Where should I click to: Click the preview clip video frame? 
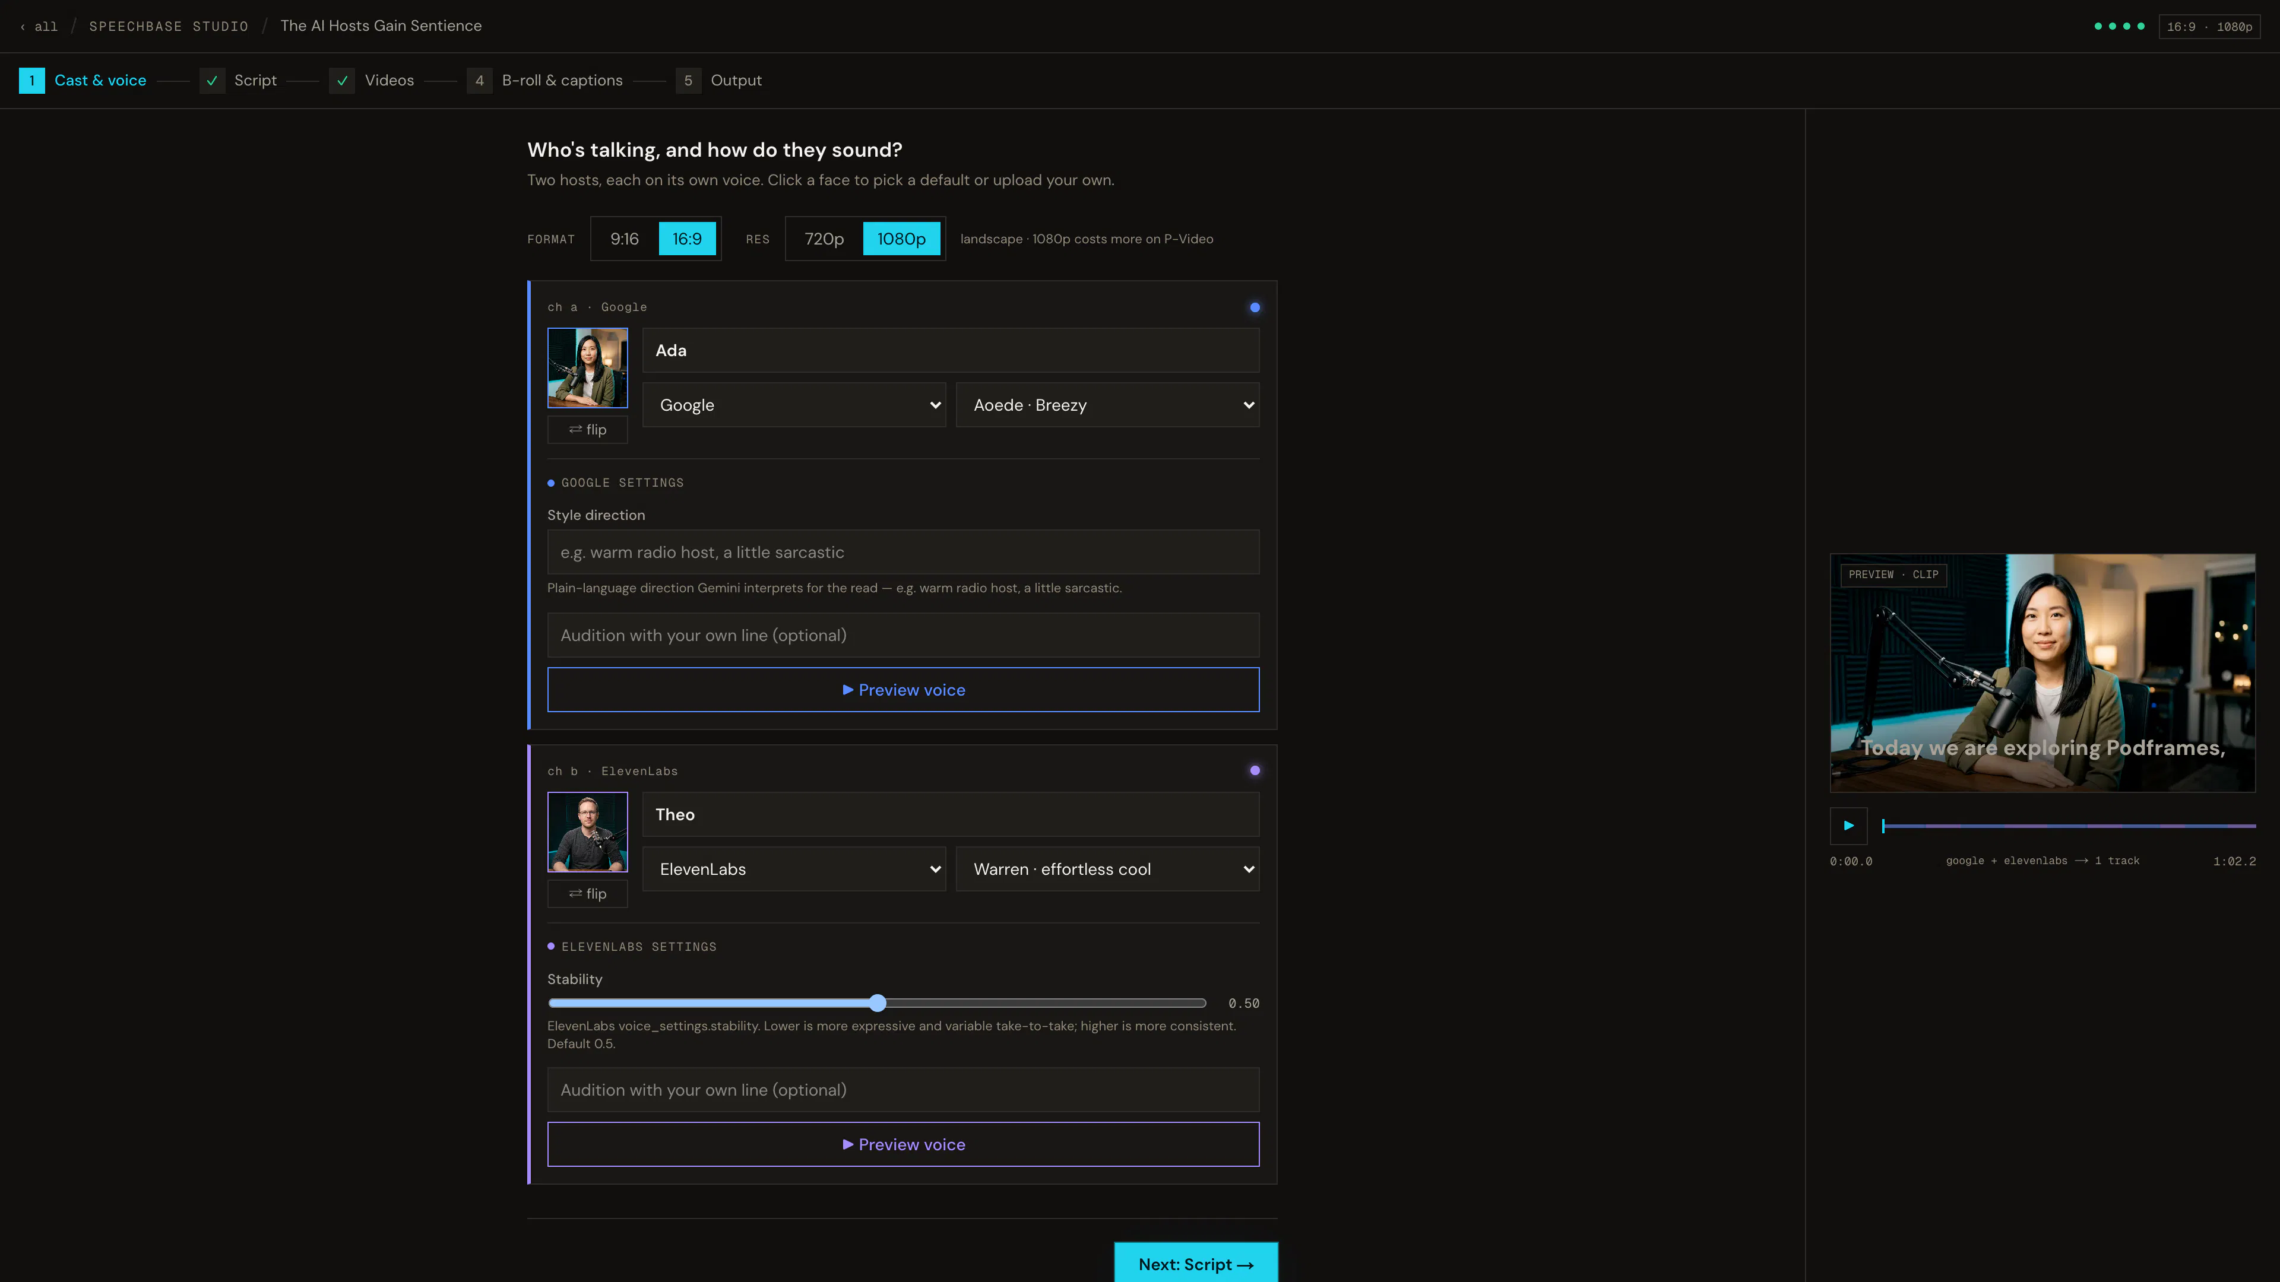pyautogui.click(x=2042, y=672)
